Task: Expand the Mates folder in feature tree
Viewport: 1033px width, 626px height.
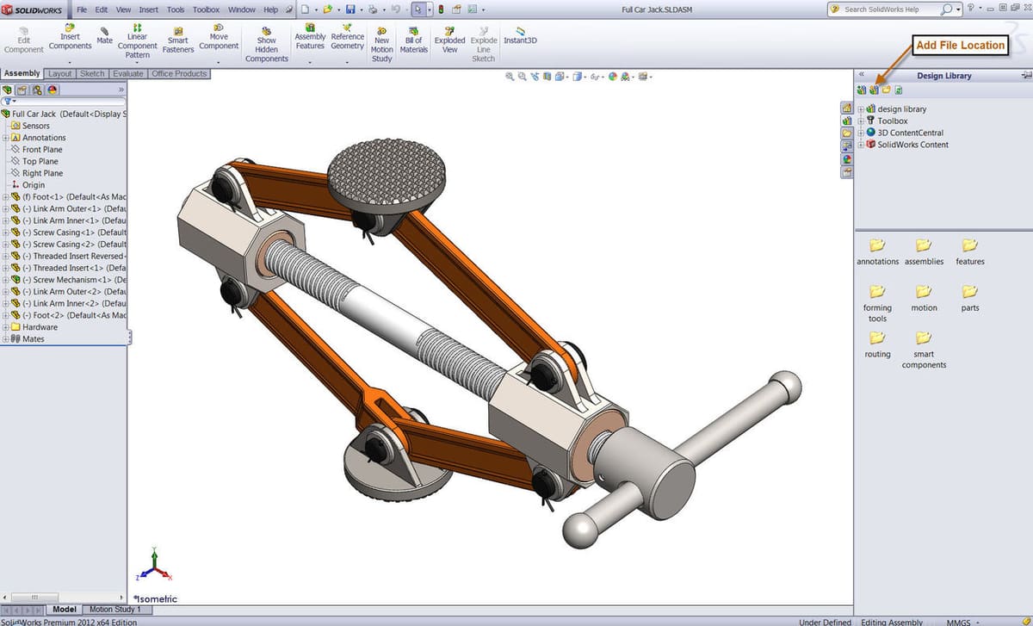Action: (x=6, y=339)
